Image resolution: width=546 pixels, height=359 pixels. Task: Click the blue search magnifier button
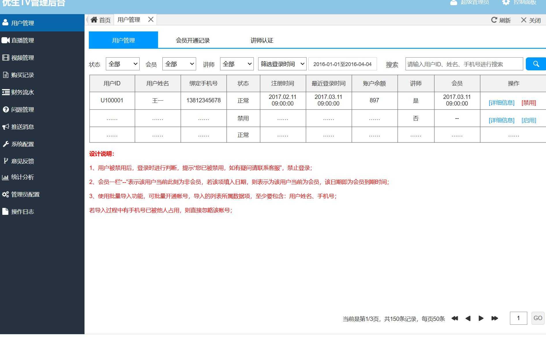pyautogui.click(x=536, y=64)
